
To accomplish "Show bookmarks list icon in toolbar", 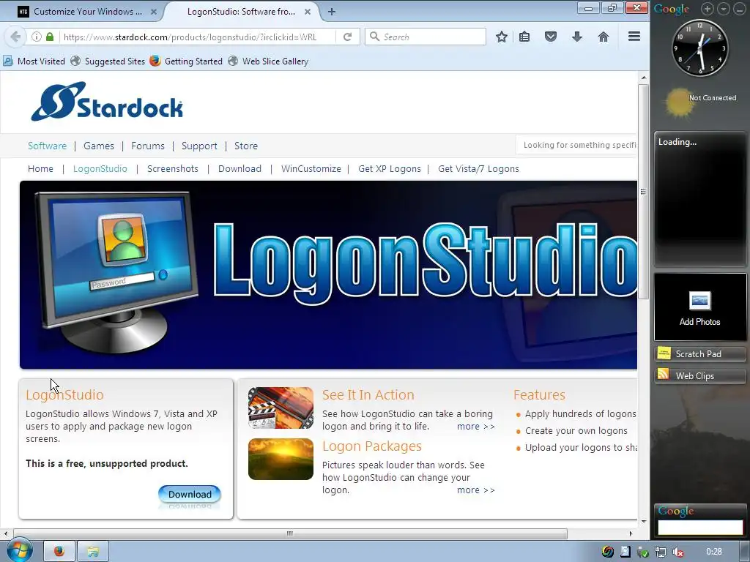I will tap(524, 37).
